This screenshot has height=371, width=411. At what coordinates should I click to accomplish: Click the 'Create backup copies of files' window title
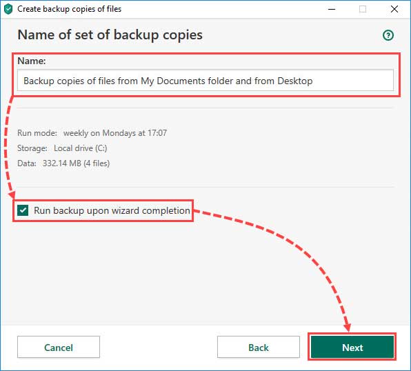(x=69, y=9)
